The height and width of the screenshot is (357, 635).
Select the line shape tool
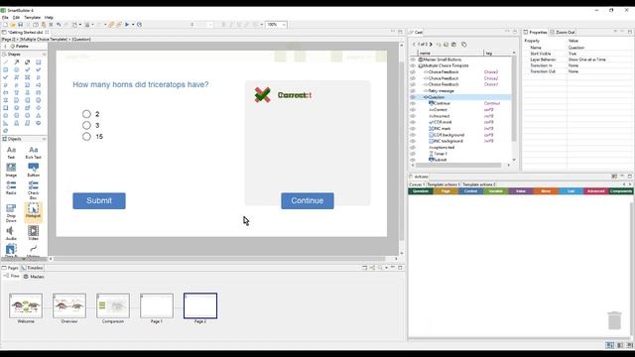pyautogui.click(x=6, y=62)
